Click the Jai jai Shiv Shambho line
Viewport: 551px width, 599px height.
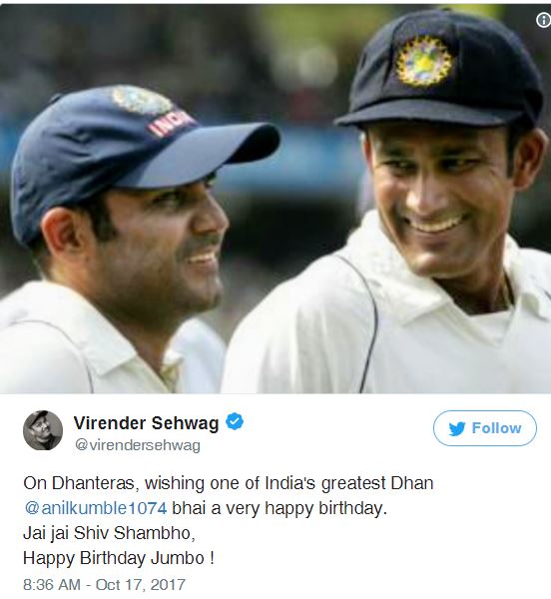point(109,533)
